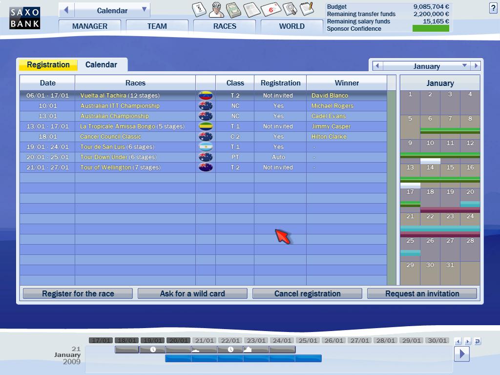Click Register for the race button
Image resolution: width=500 pixels, height=375 pixels.
pyautogui.click(x=78, y=293)
